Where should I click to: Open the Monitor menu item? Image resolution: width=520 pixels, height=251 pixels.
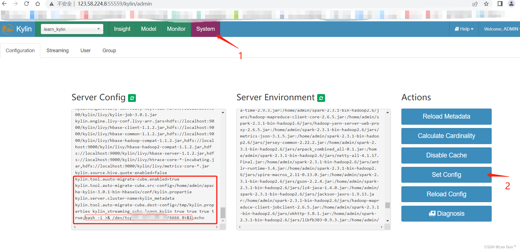[176, 29]
